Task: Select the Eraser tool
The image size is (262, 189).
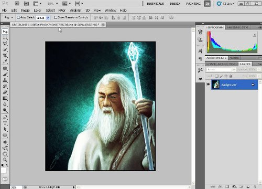Action: coord(5,92)
